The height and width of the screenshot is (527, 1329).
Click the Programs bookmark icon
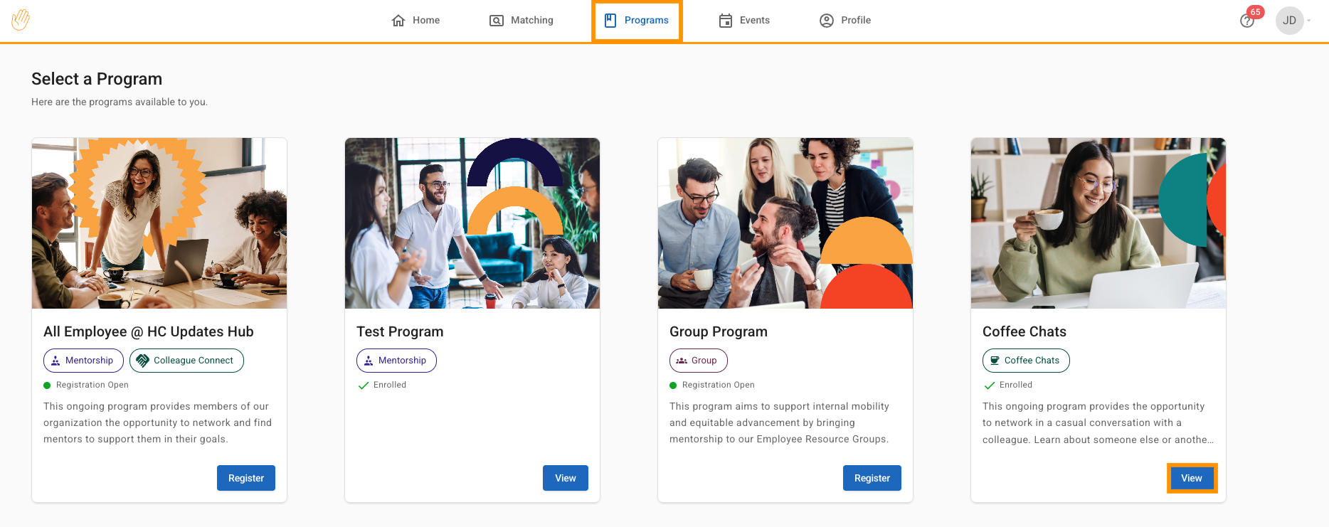[610, 21]
